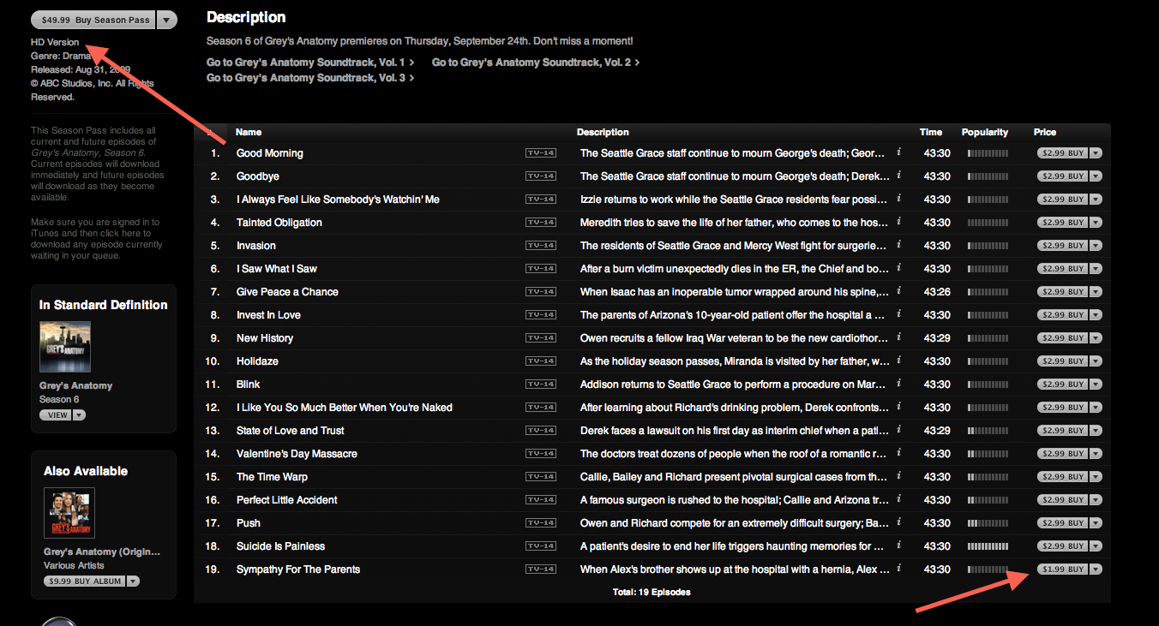Viewport: 1159px width, 626px height.
Task: Click the popularity bar for Push
Action: coord(988,523)
